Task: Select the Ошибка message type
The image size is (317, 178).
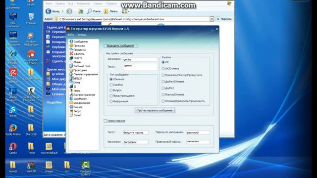Action: click(111, 85)
